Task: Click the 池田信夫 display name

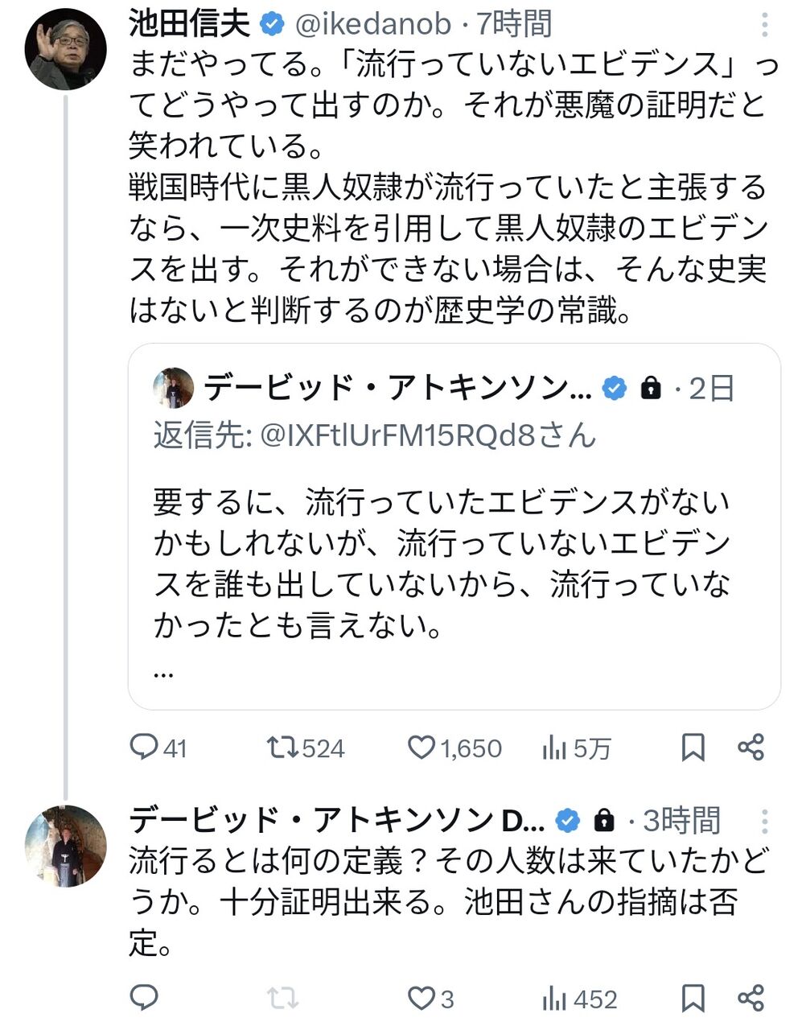Action: (190, 25)
